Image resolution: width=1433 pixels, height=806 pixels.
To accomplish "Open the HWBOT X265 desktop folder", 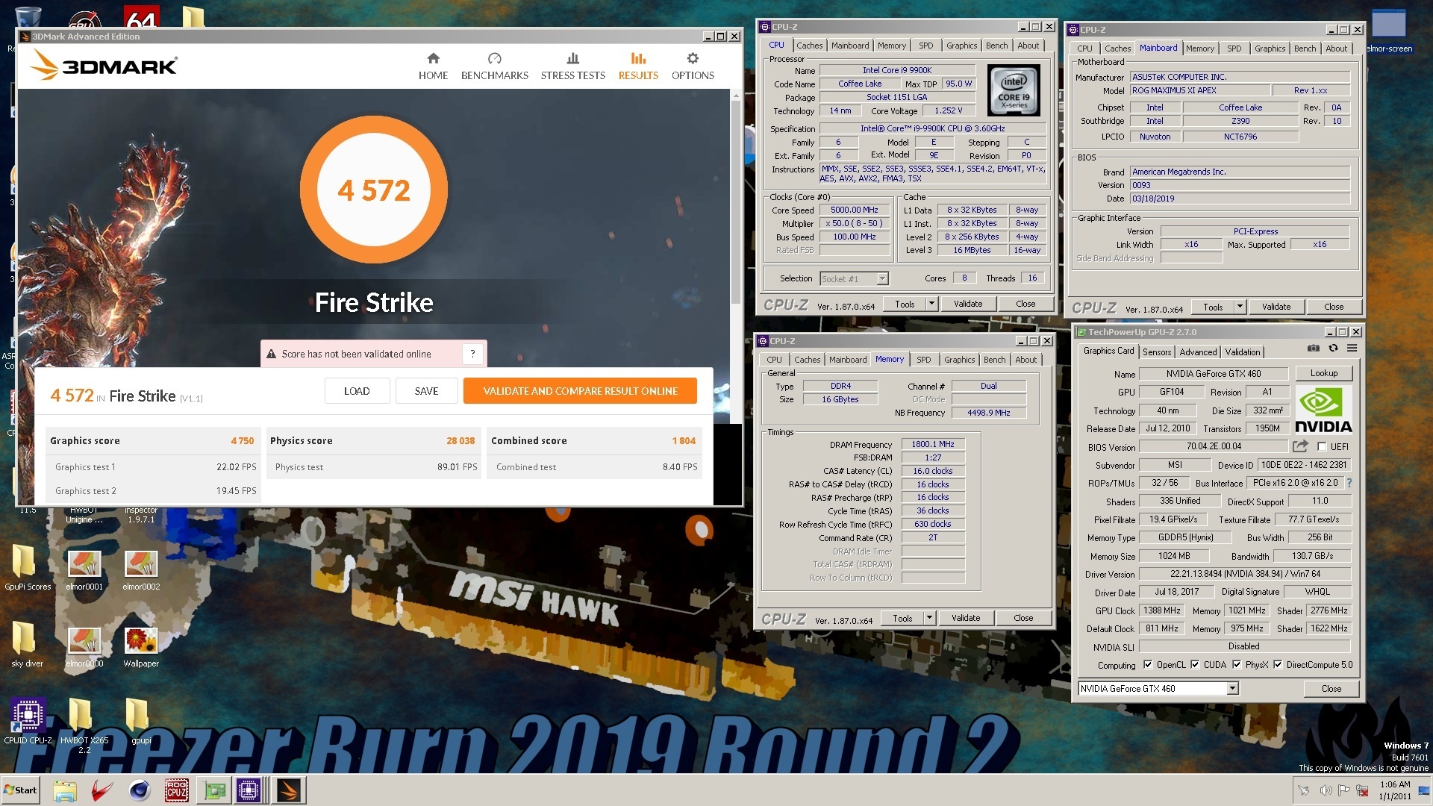I will [84, 725].
